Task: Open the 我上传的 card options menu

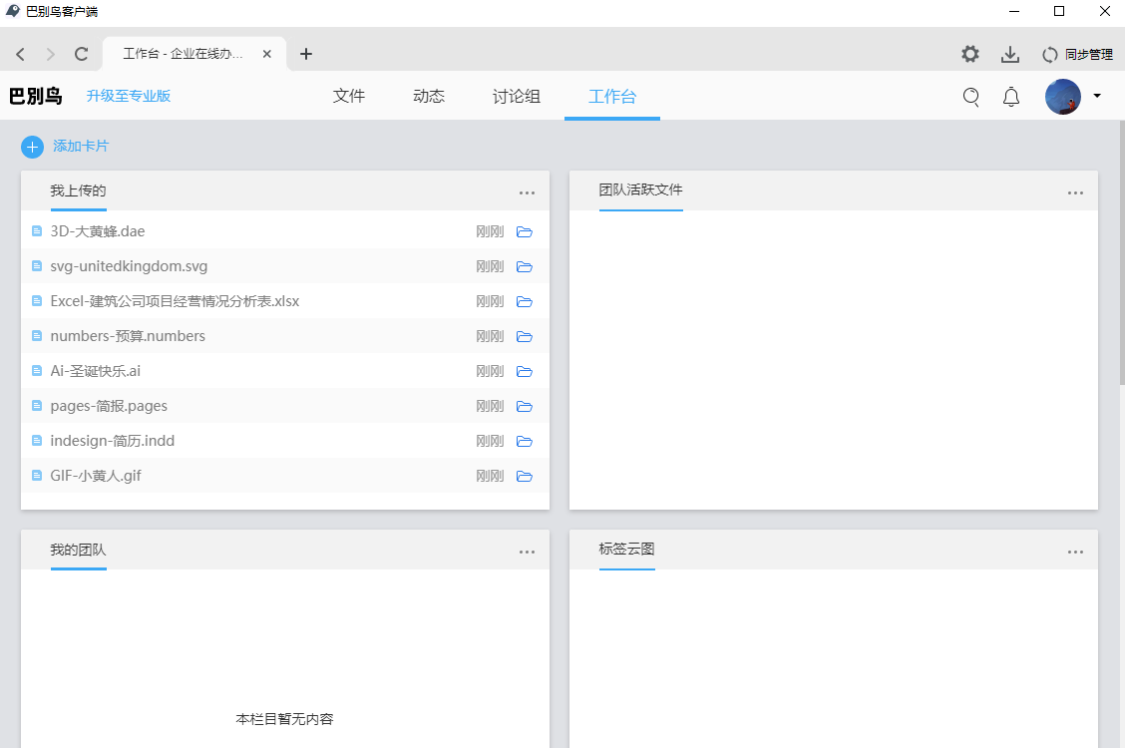Action: 527,193
